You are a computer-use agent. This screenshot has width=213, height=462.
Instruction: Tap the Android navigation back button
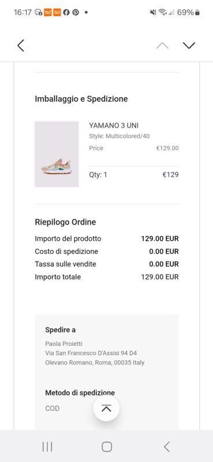[x=167, y=446]
